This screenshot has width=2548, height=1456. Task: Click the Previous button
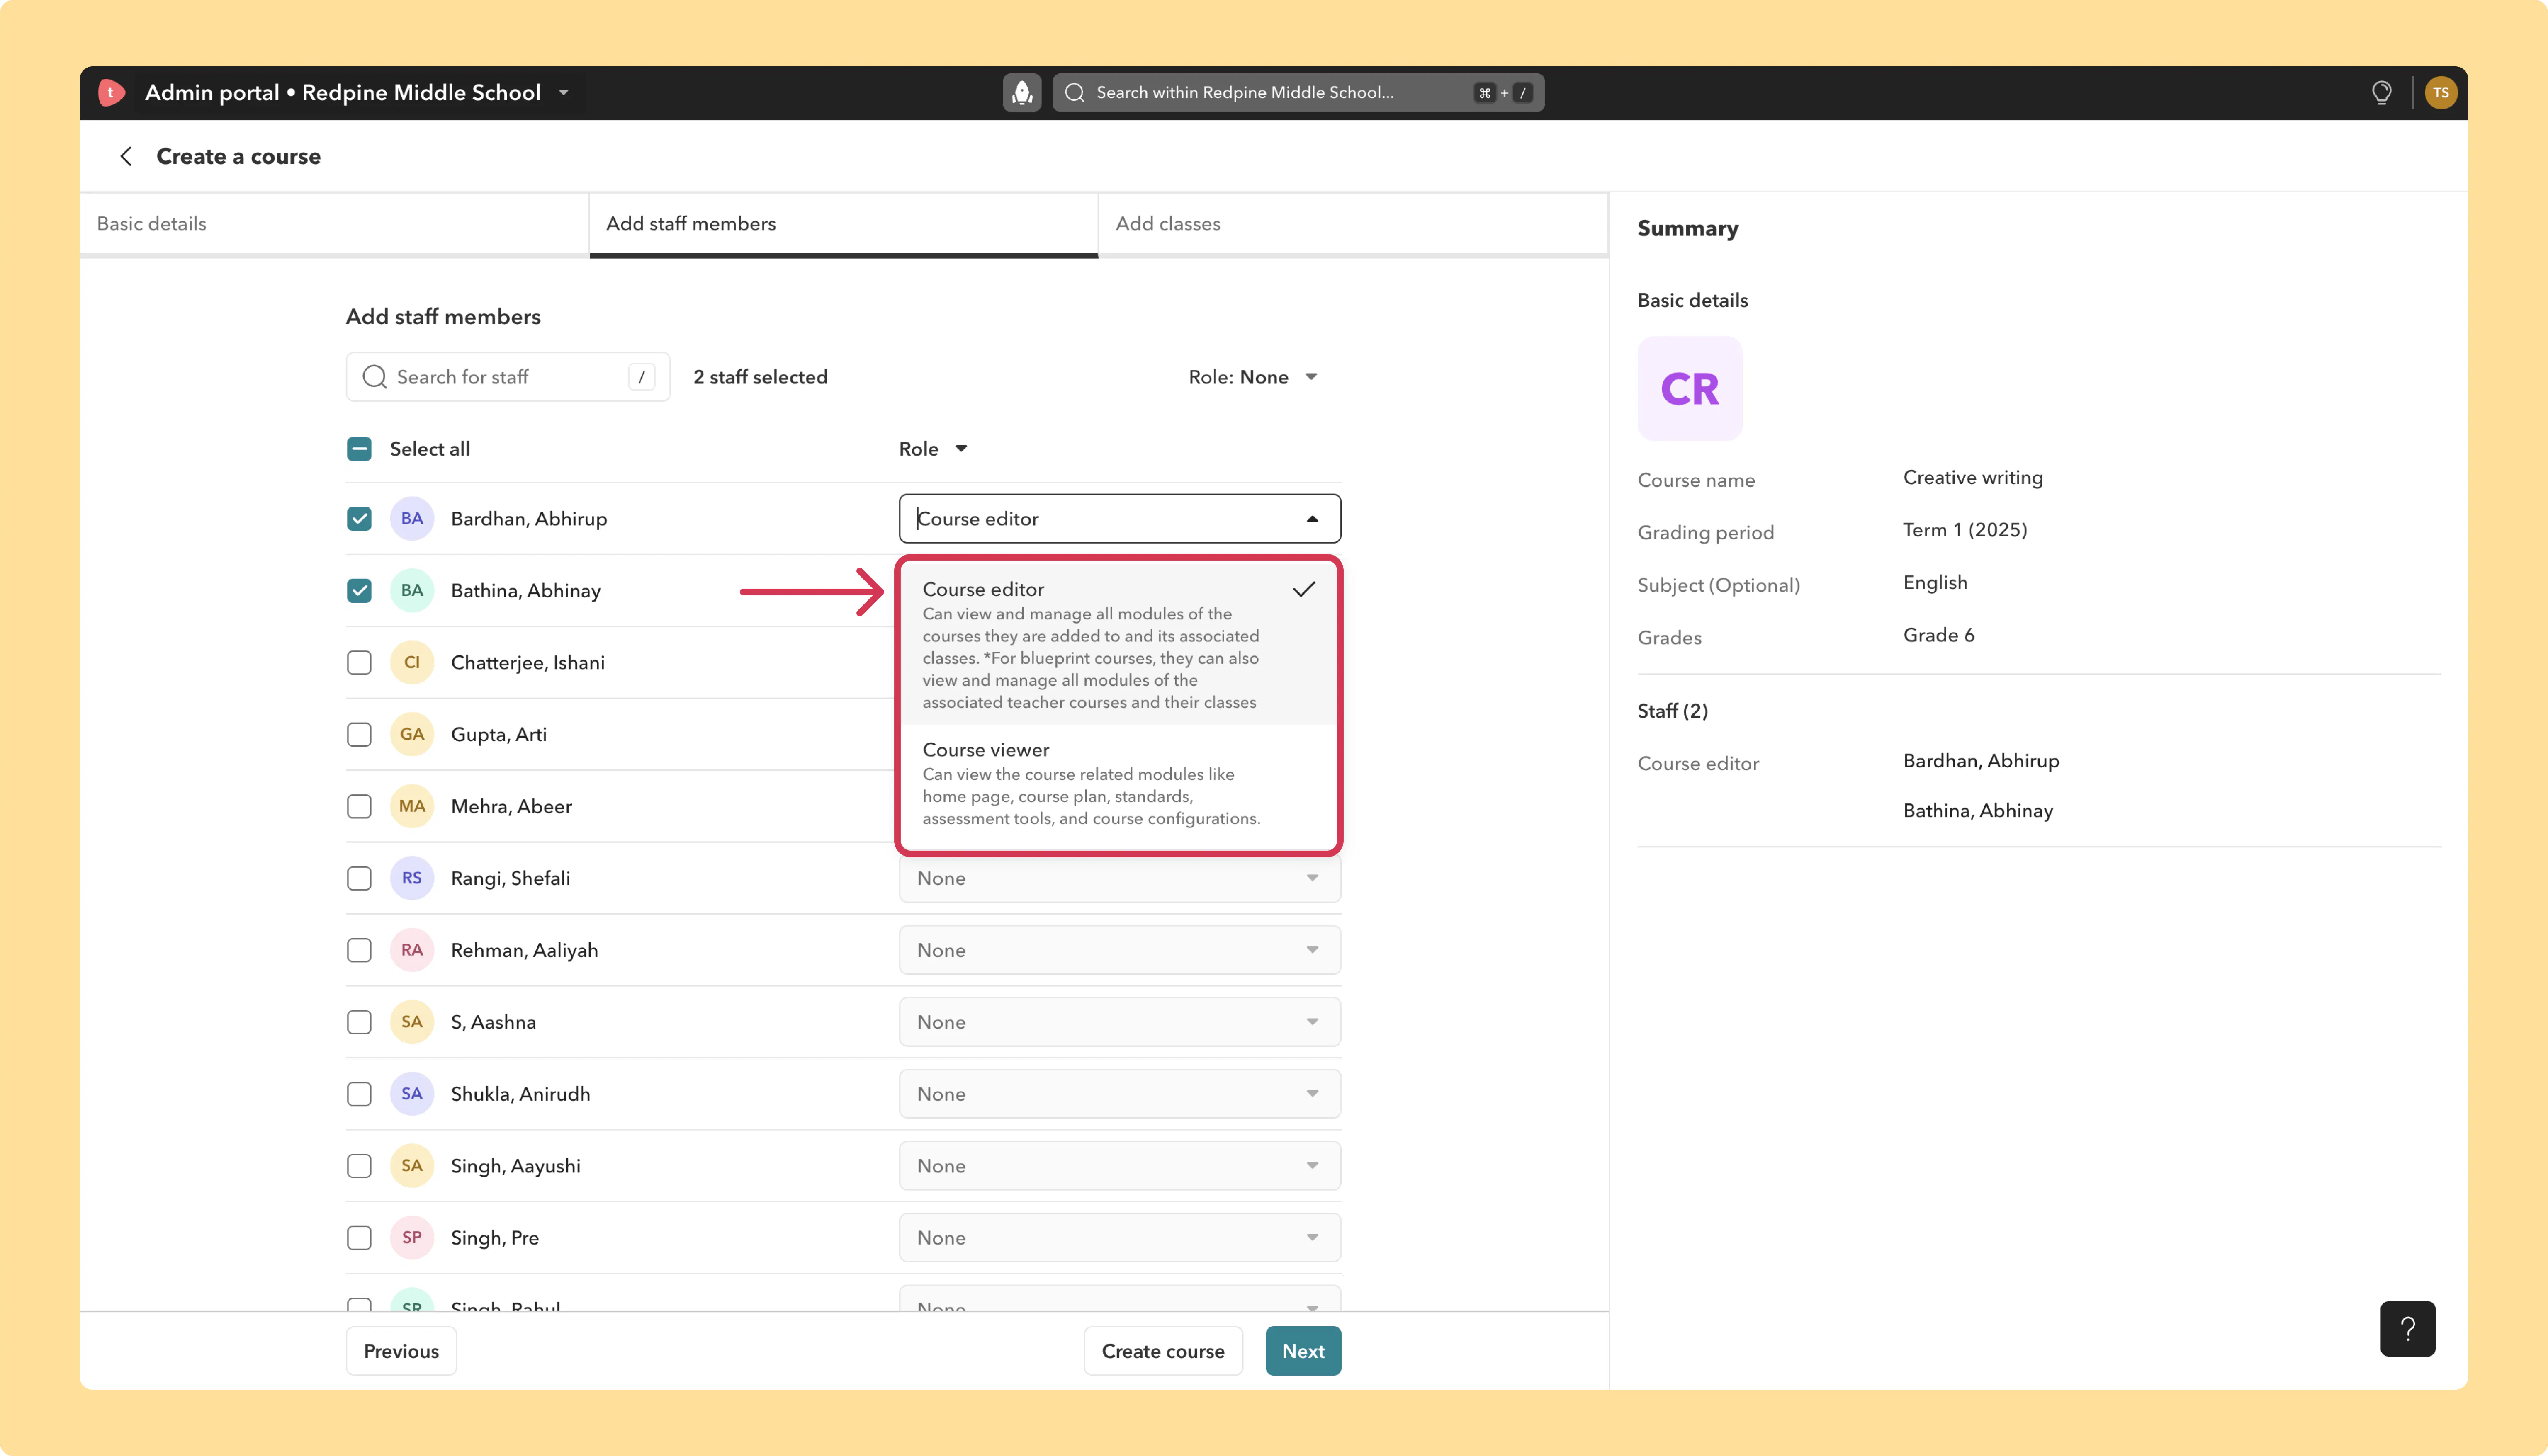pyautogui.click(x=401, y=1351)
